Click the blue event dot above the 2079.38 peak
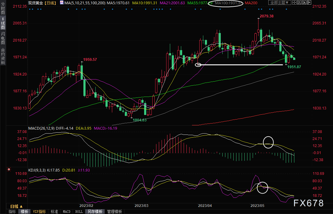The height and width of the screenshot is (214, 333). click(258, 9)
